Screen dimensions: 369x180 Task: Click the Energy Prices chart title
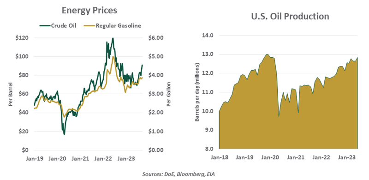tap(89, 11)
